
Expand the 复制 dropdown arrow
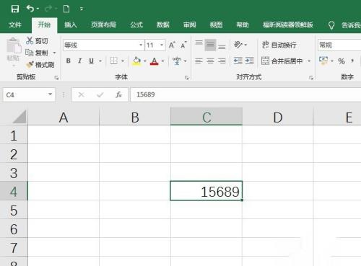click(55, 53)
